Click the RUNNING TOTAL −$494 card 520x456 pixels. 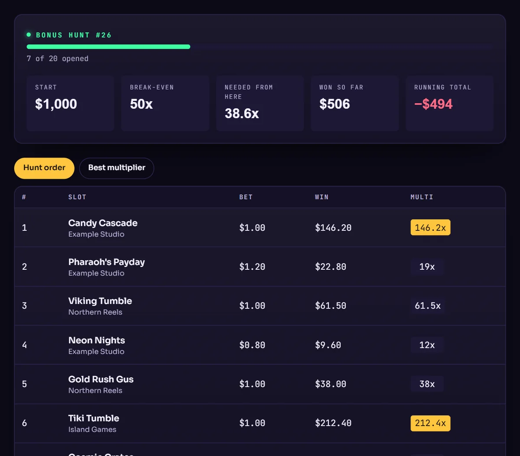click(449, 103)
